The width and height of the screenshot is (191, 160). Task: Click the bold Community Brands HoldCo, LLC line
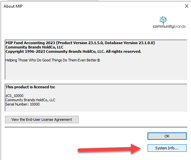[x=34, y=47]
